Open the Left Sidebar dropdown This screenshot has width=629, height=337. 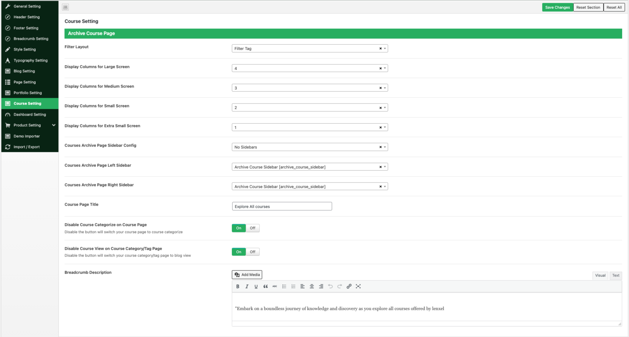coord(310,167)
